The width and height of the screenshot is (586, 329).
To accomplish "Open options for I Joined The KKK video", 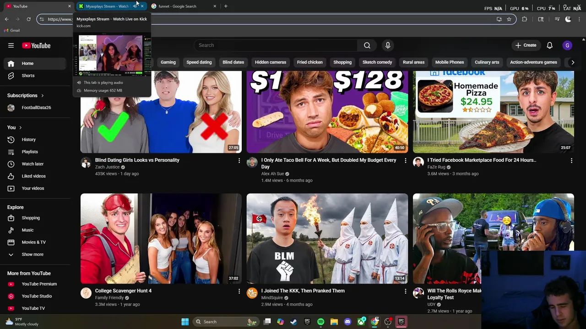I will [x=405, y=291].
